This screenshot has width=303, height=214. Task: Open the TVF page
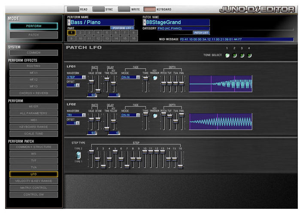[x=34, y=160]
